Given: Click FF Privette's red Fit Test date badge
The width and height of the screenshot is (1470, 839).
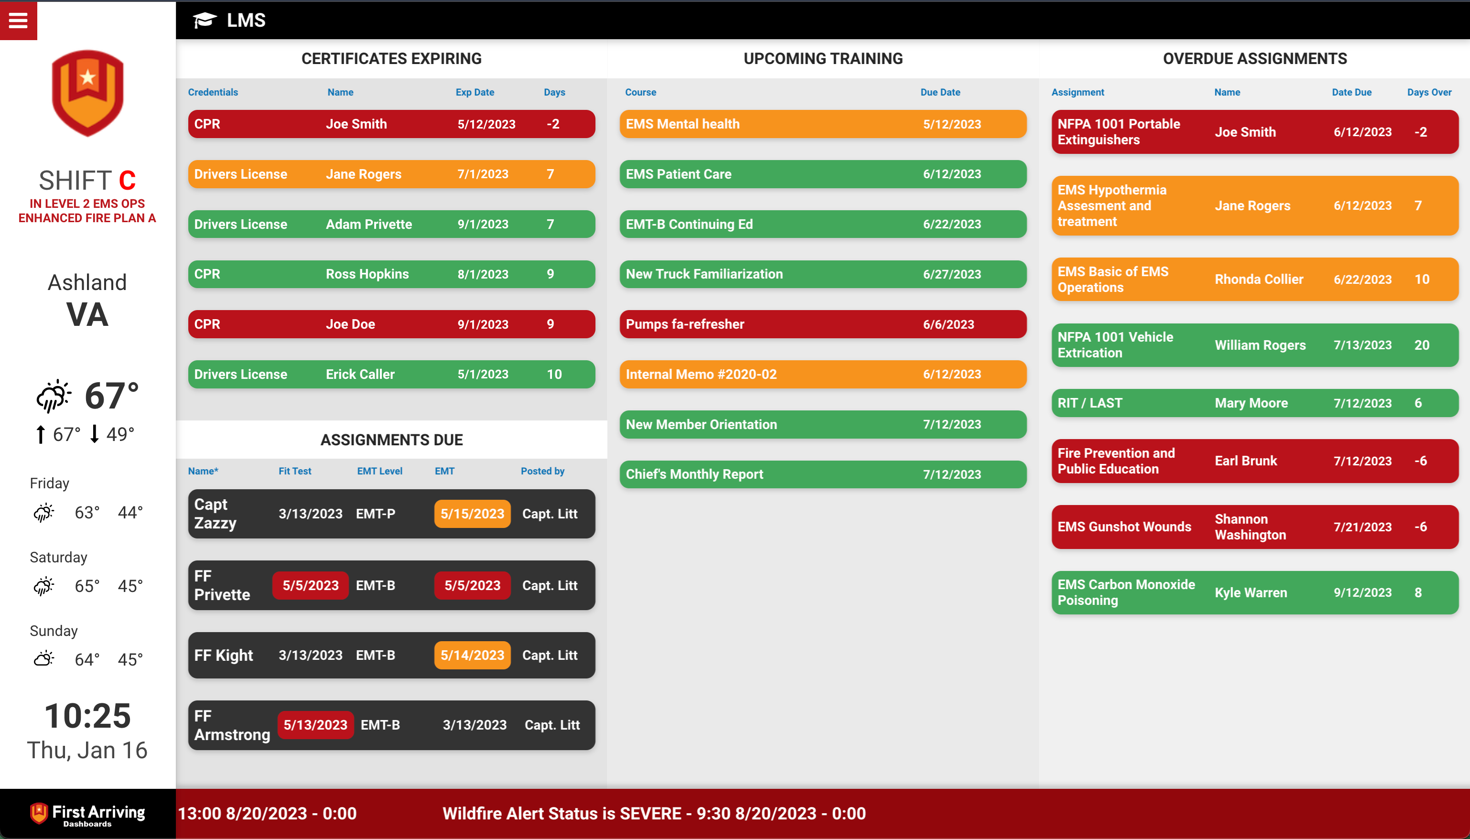Looking at the screenshot, I should coord(310,585).
